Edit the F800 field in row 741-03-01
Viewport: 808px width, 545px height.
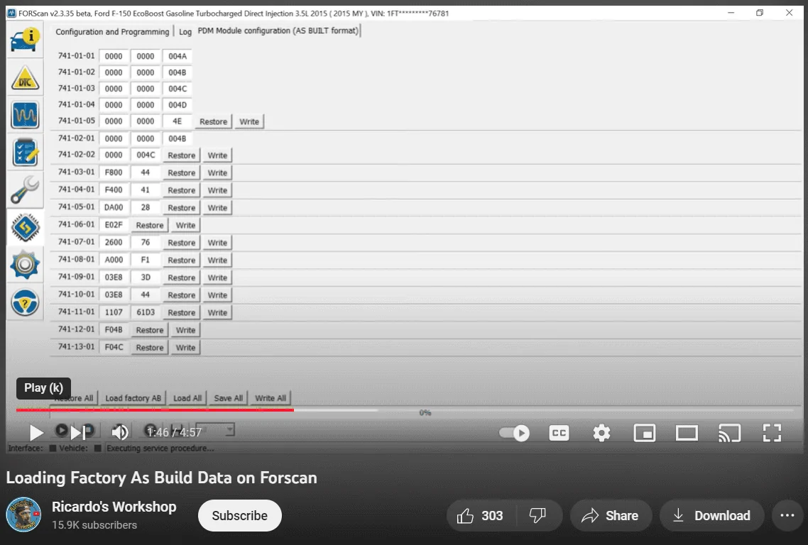click(x=114, y=172)
